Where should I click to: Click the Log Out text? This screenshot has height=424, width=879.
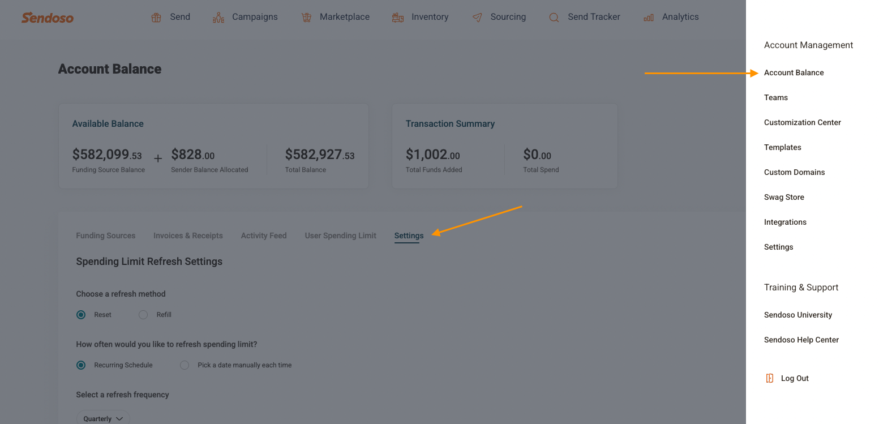click(795, 378)
